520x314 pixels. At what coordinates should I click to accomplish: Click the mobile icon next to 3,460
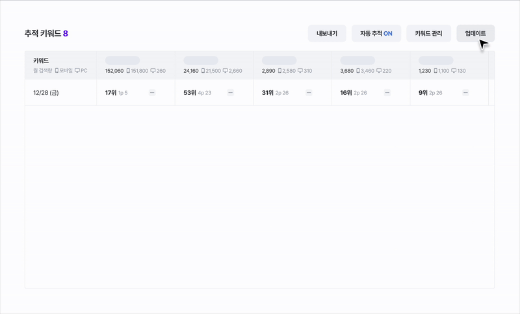pyautogui.click(x=358, y=71)
